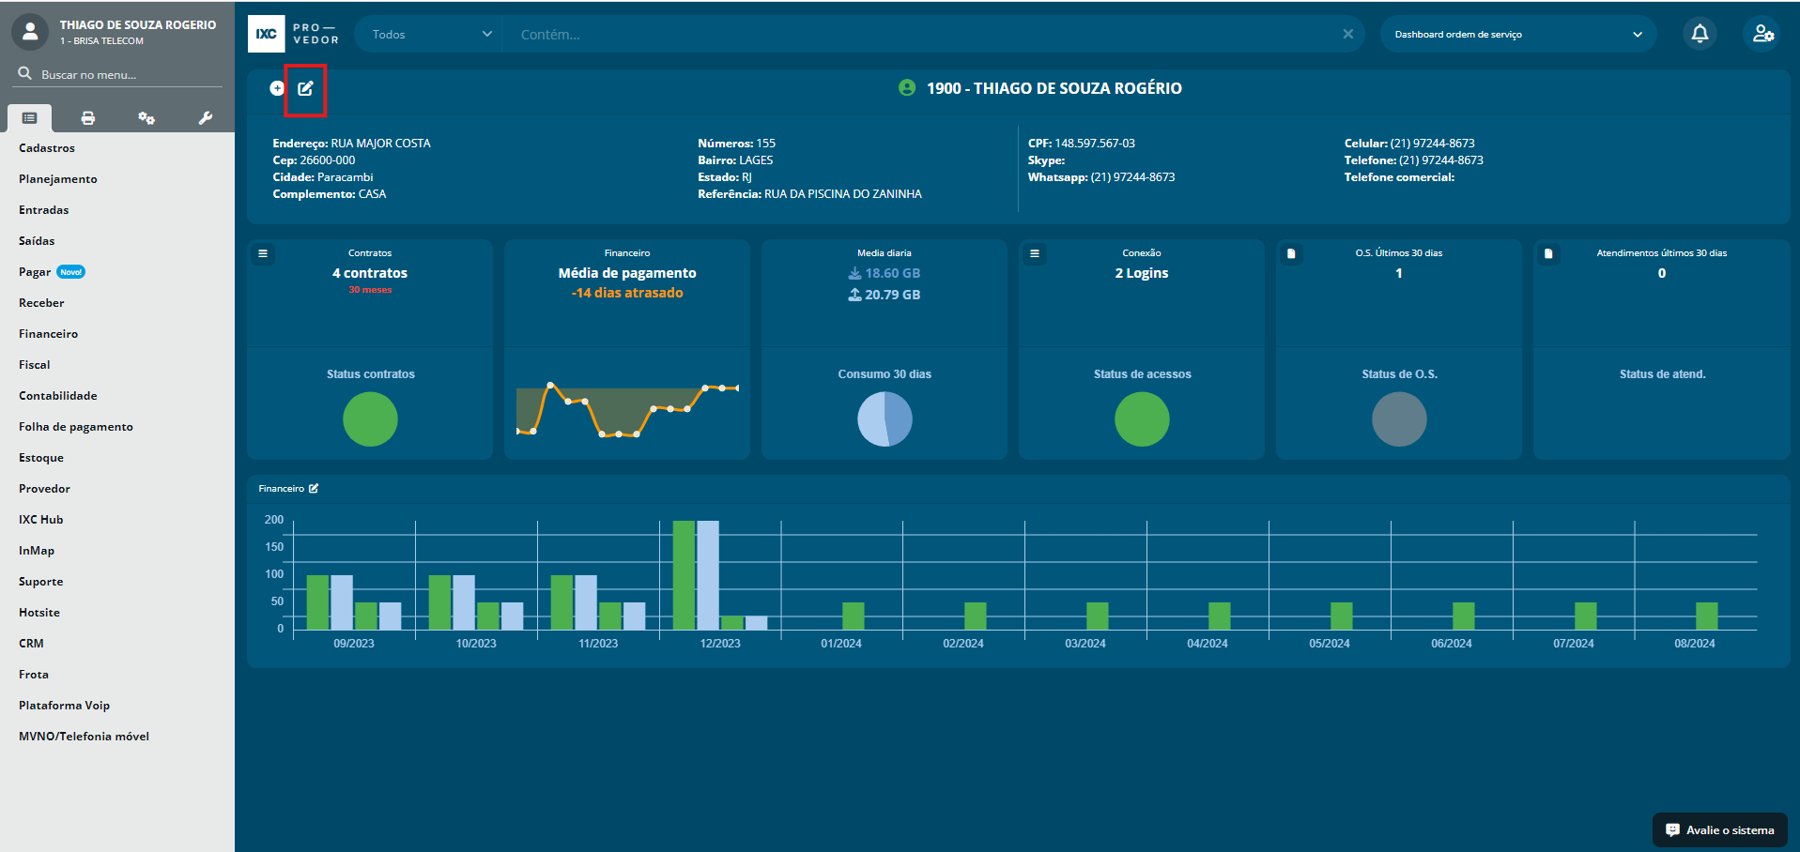Image resolution: width=1800 pixels, height=852 pixels.
Task: Switch to the printer tab in sidebar
Action: pos(88,118)
